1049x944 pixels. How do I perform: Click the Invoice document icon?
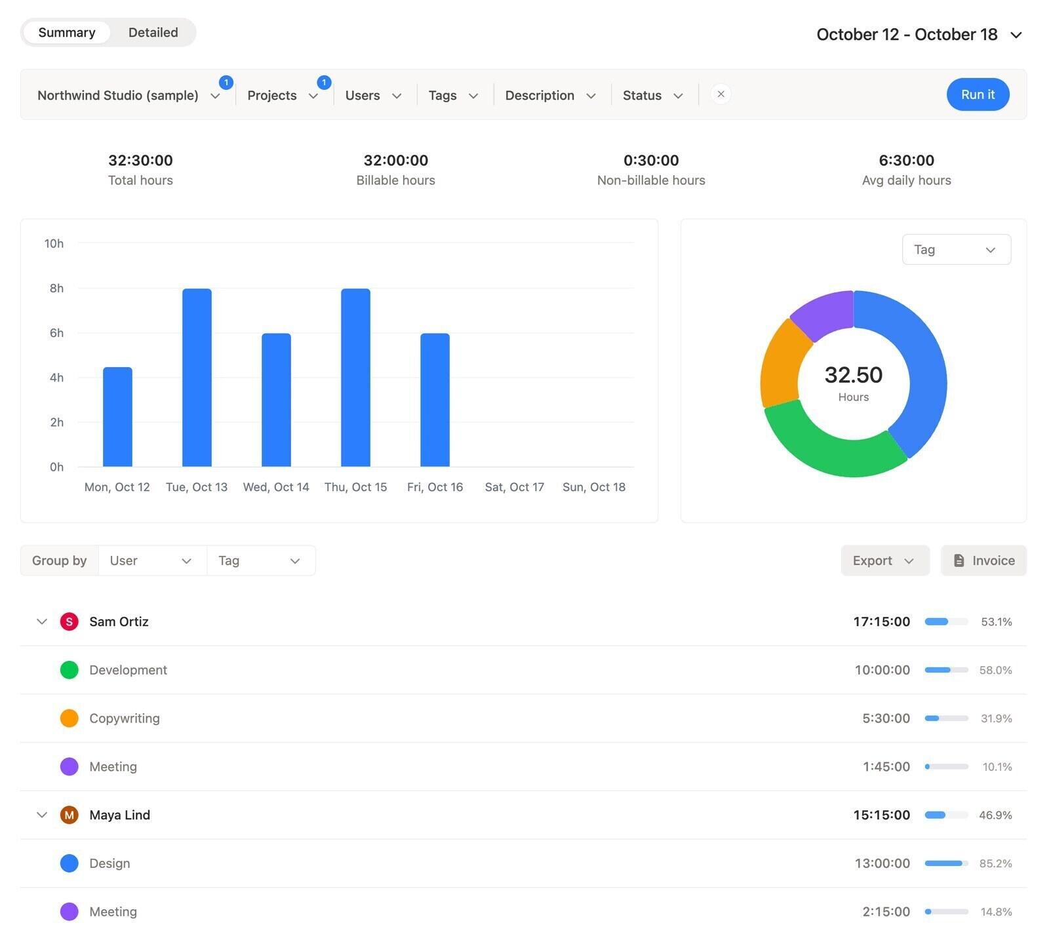pyautogui.click(x=959, y=560)
